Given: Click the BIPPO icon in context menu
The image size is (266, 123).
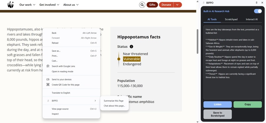Looking at the screenshot, I should 48,101.
